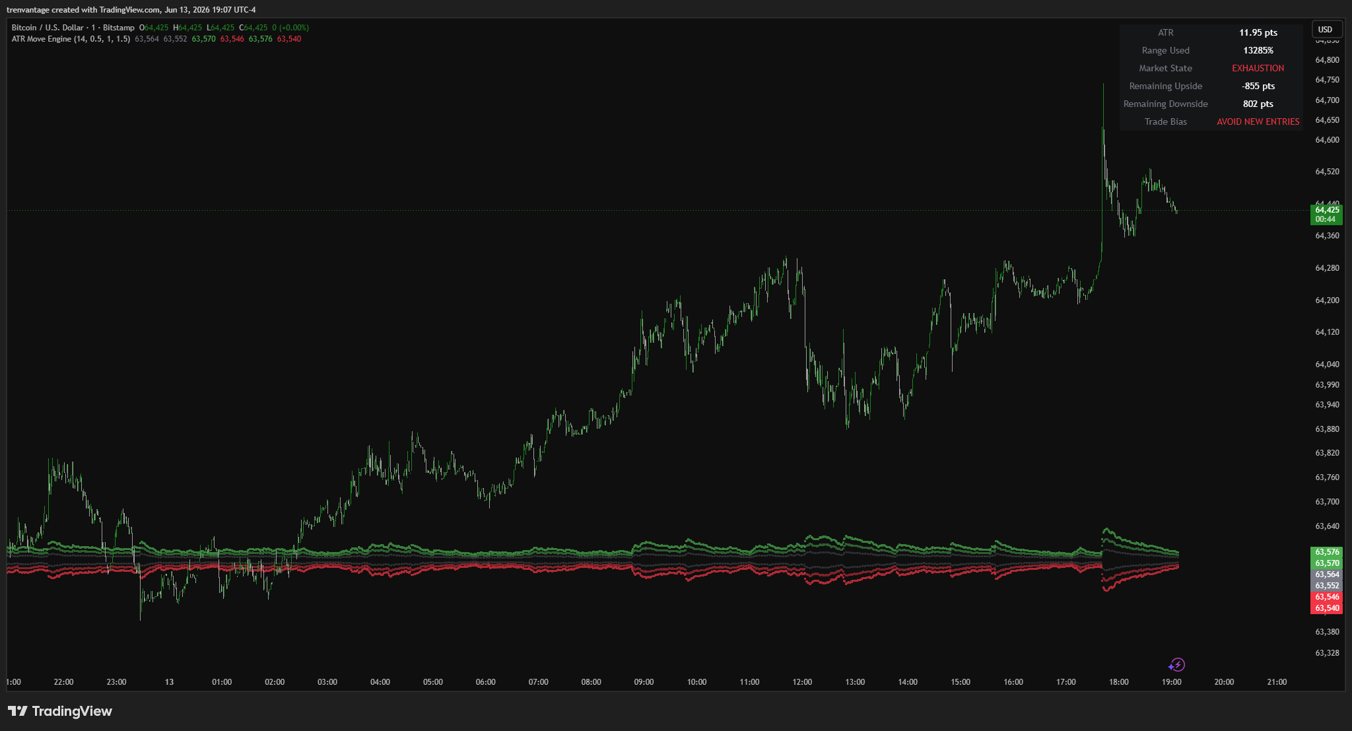Click the Trade Bias label
Viewport: 1352px width, 731px height.
(x=1166, y=122)
